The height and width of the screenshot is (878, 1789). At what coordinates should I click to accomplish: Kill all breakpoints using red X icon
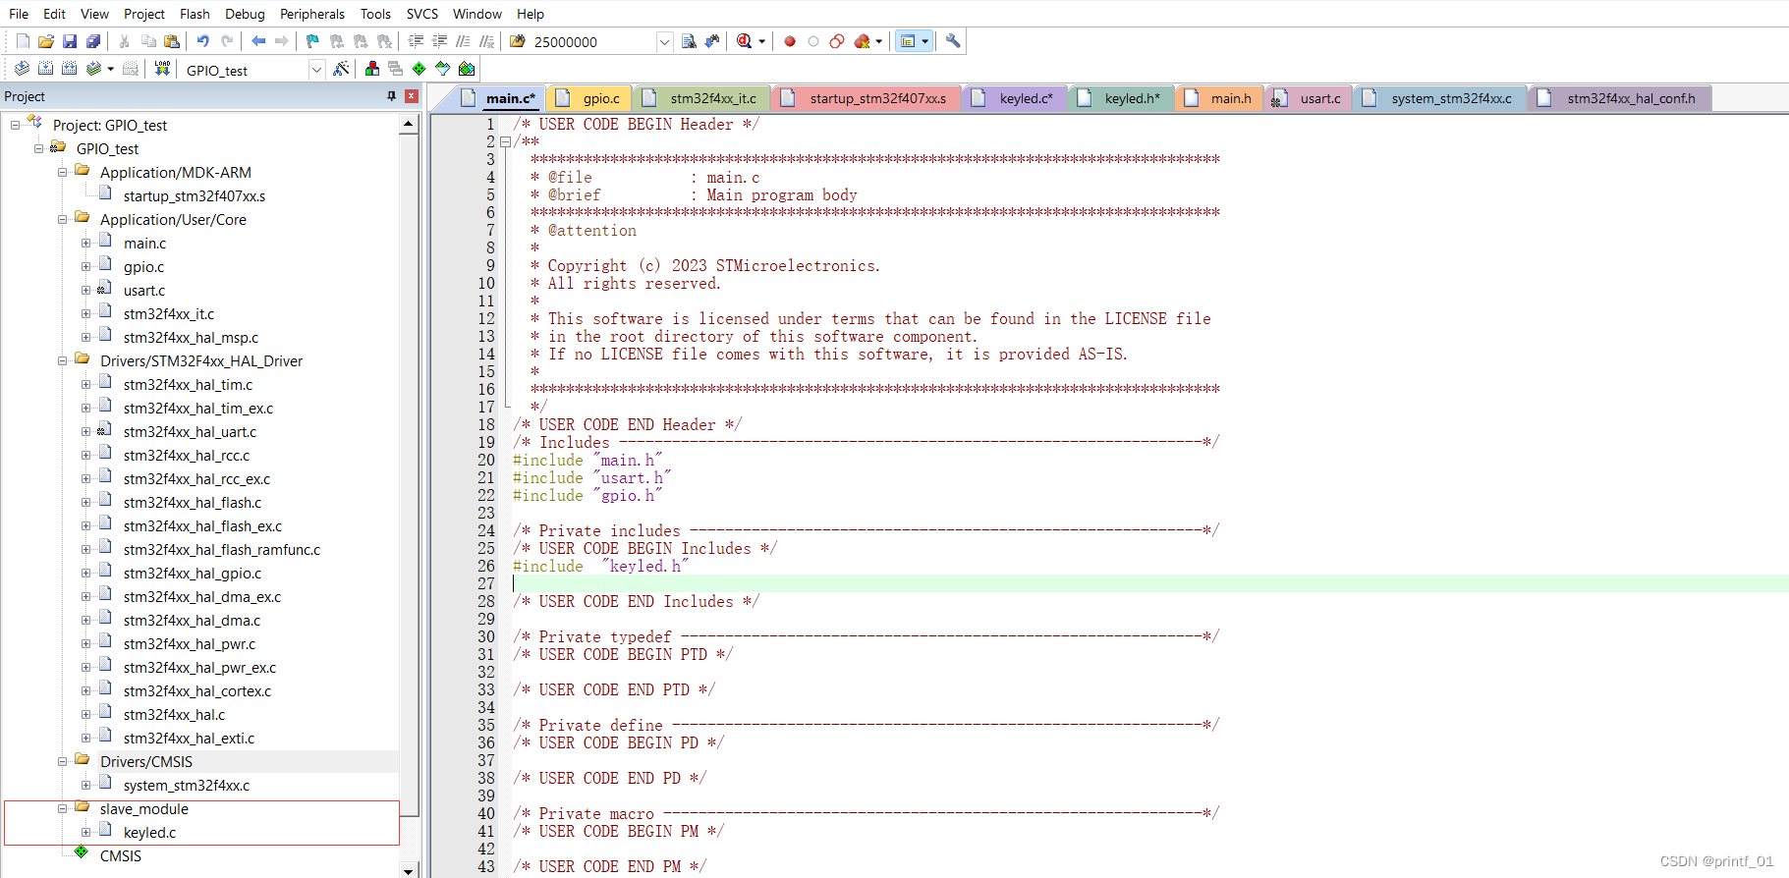click(x=862, y=41)
